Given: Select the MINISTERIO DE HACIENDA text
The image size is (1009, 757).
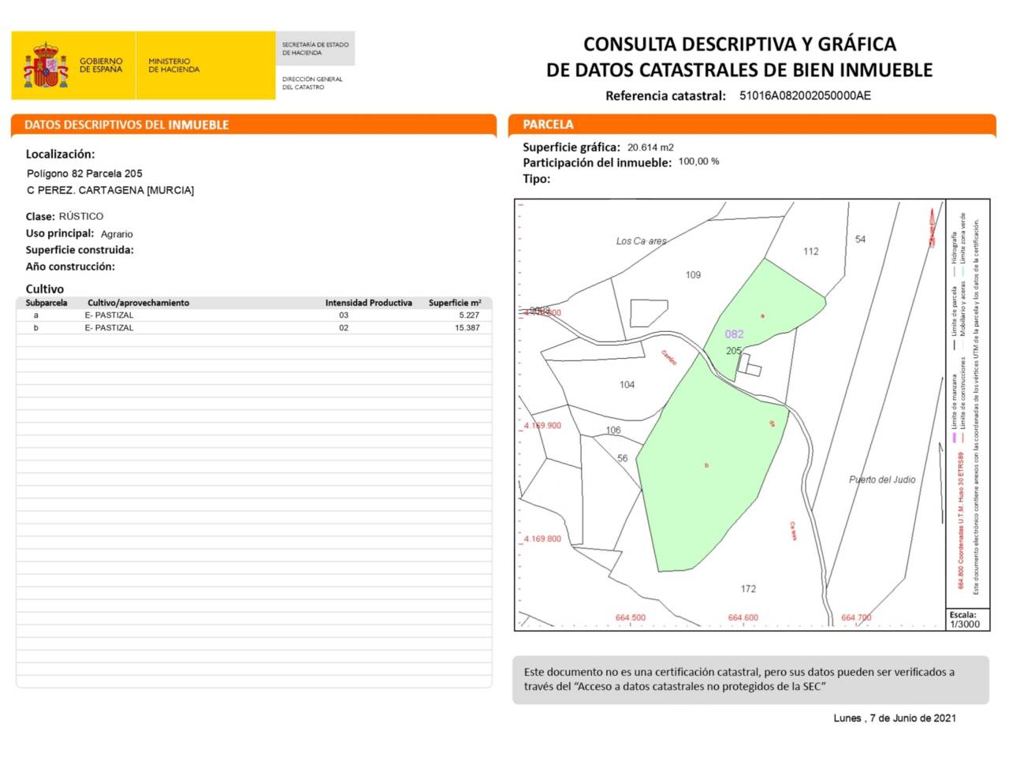Looking at the screenshot, I should point(173,65).
